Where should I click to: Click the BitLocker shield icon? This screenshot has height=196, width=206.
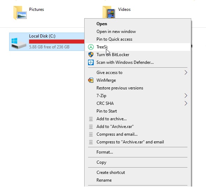[91, 55]
